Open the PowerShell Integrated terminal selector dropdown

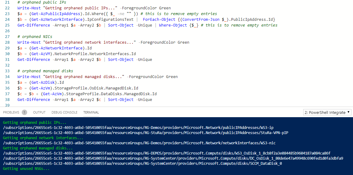coord(327,112)
